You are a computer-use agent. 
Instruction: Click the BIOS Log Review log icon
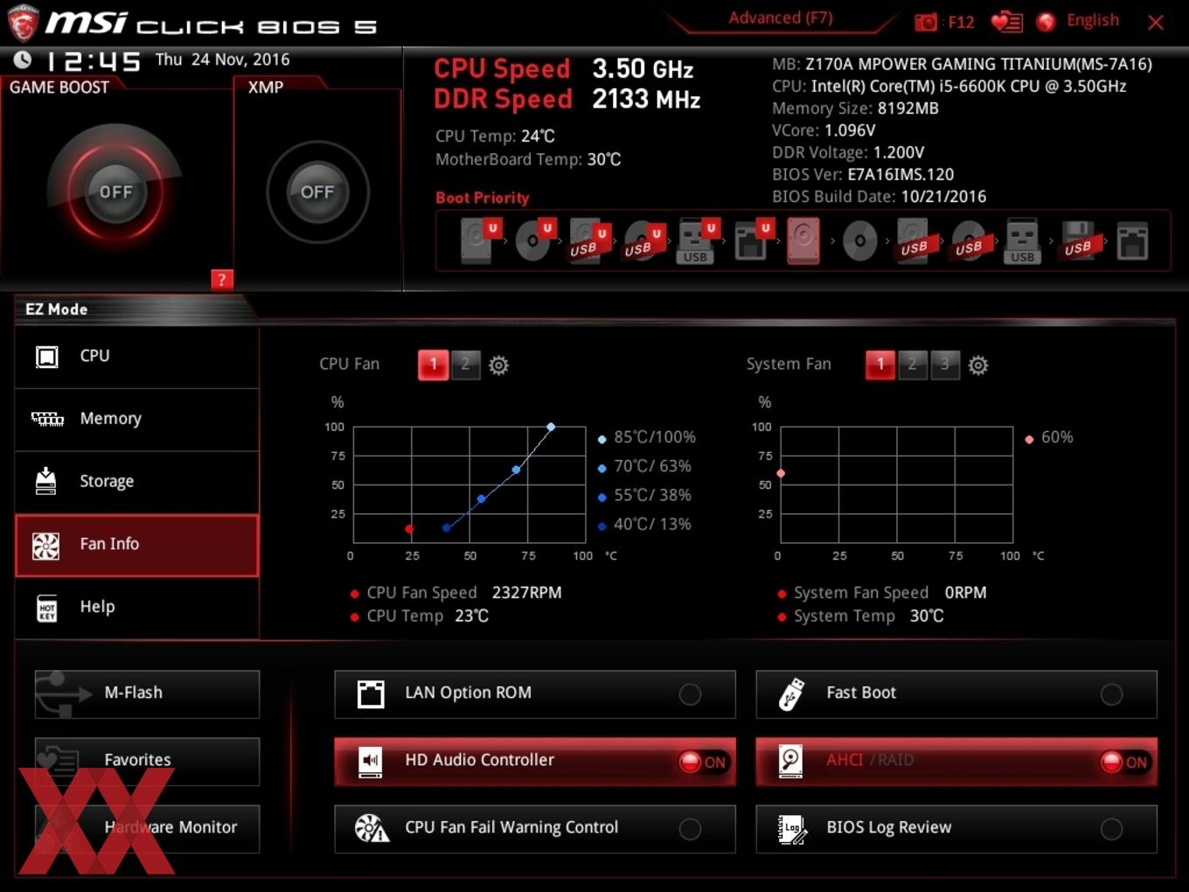tap(792, 829)
